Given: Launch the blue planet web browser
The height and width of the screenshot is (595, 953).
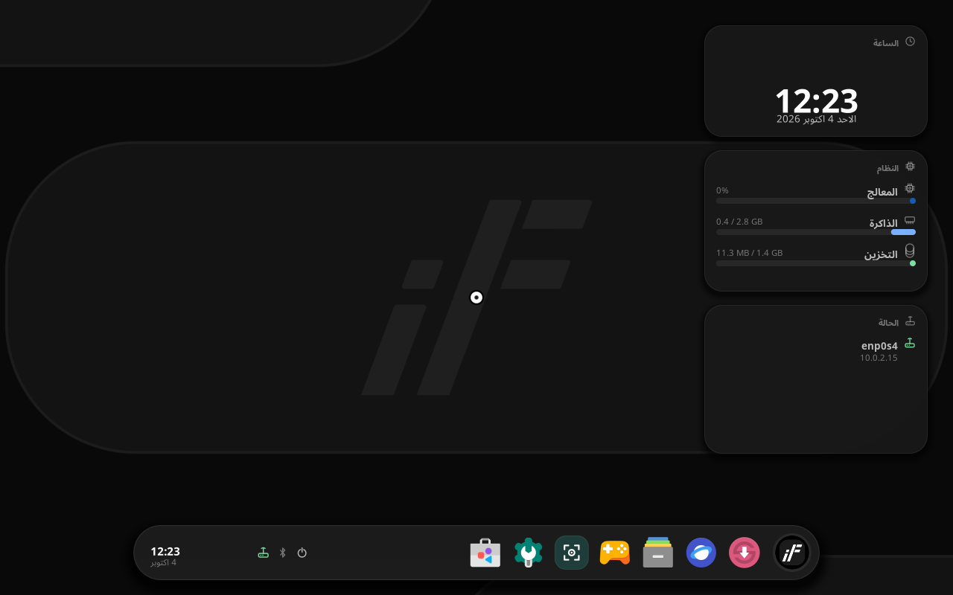Looking at the screenshot, I should pos(701,553).
